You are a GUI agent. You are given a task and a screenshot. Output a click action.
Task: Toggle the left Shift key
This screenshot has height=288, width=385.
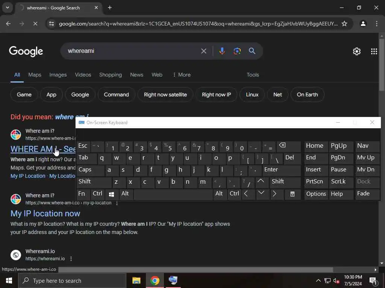94,182
